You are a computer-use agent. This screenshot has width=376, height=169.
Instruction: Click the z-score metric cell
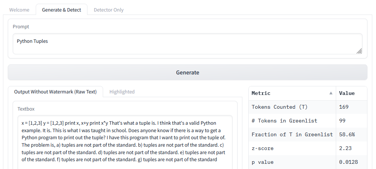(263, 149)
